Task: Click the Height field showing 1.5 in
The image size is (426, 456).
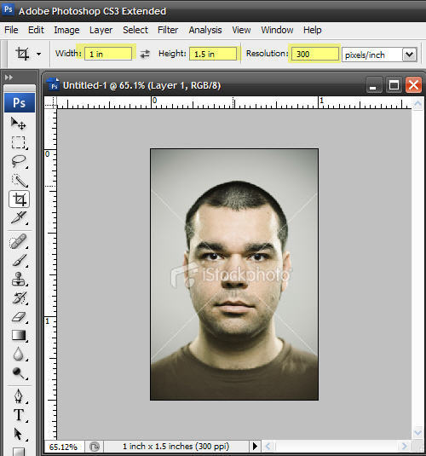Action: [x=213, y=54]
